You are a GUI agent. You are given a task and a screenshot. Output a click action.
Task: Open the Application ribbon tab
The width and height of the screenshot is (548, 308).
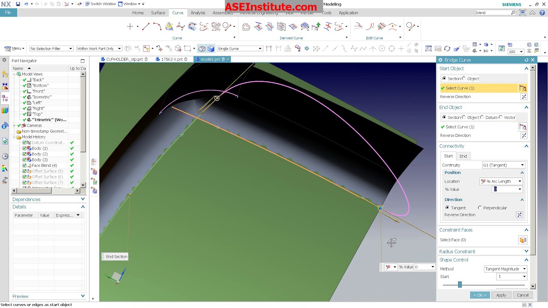point(348,13)
